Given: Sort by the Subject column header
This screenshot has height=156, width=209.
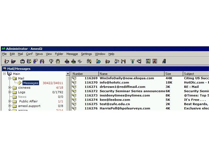Looking at the screenshot, I should [196, 74].
